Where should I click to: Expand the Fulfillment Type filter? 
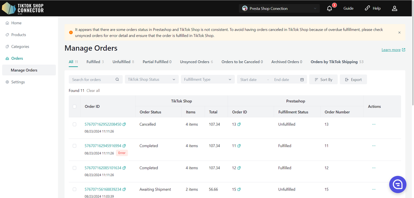tap(208, 79)
